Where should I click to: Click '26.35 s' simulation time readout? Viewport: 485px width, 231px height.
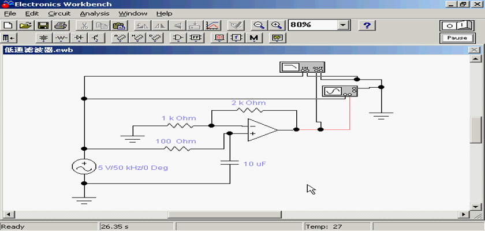click(116, 227)
